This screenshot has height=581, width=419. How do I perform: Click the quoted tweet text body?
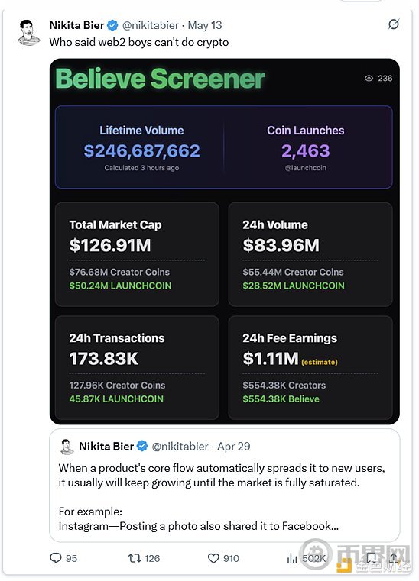(x=222, y=497)
